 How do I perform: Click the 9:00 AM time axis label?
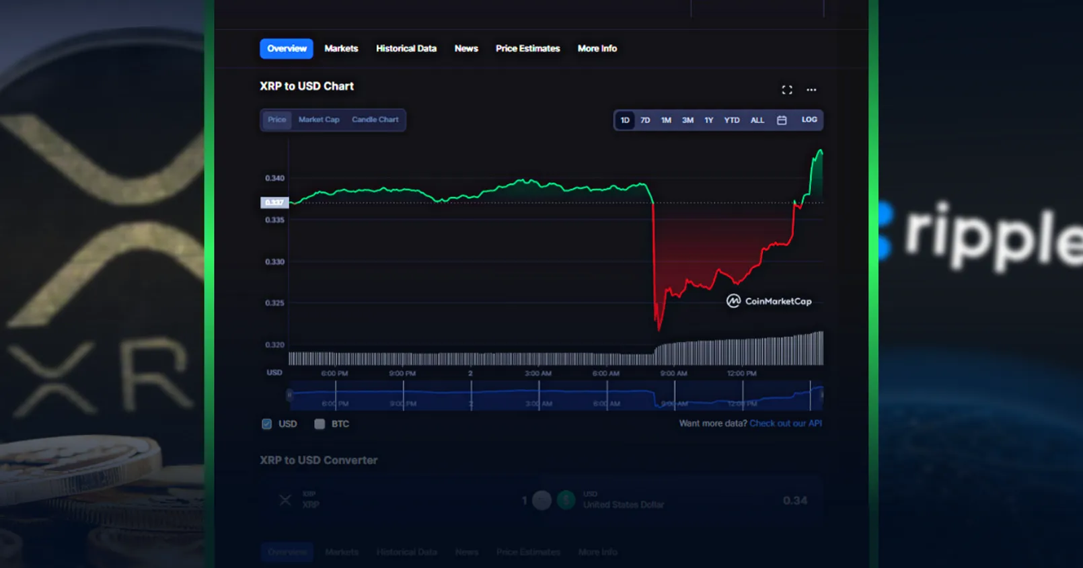(673, 373)
